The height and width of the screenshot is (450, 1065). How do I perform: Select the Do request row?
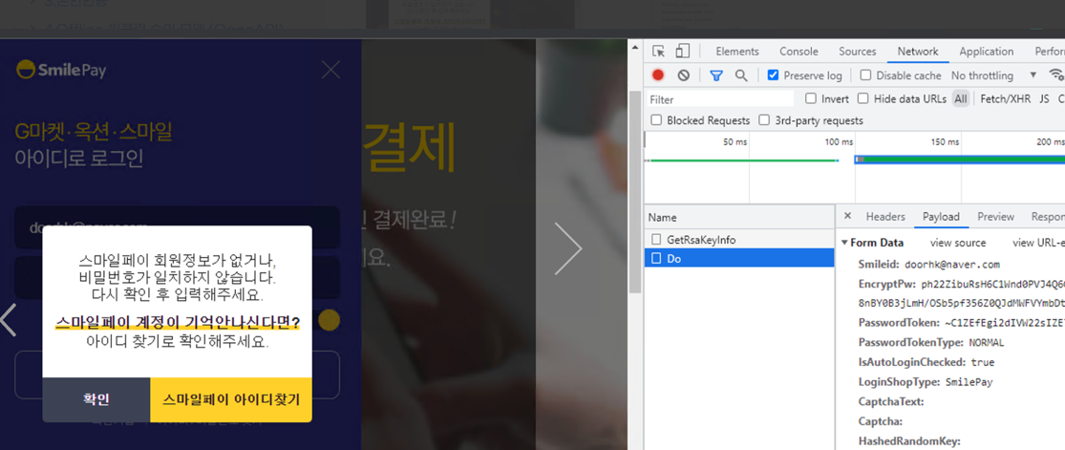[739, 258]
